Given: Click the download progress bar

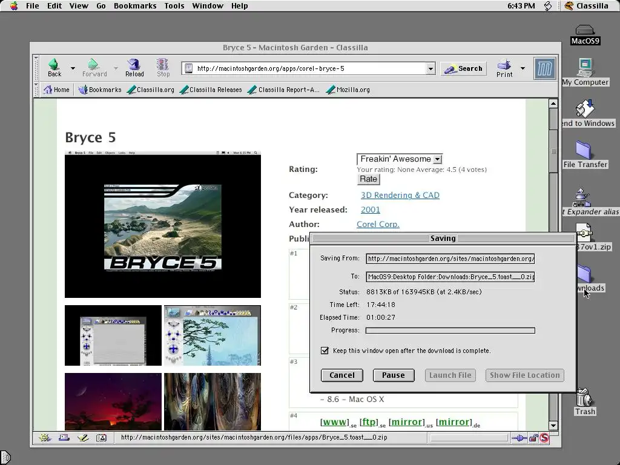Looking at the screenshot, I should pyautogui.click(x=450, y=331).
